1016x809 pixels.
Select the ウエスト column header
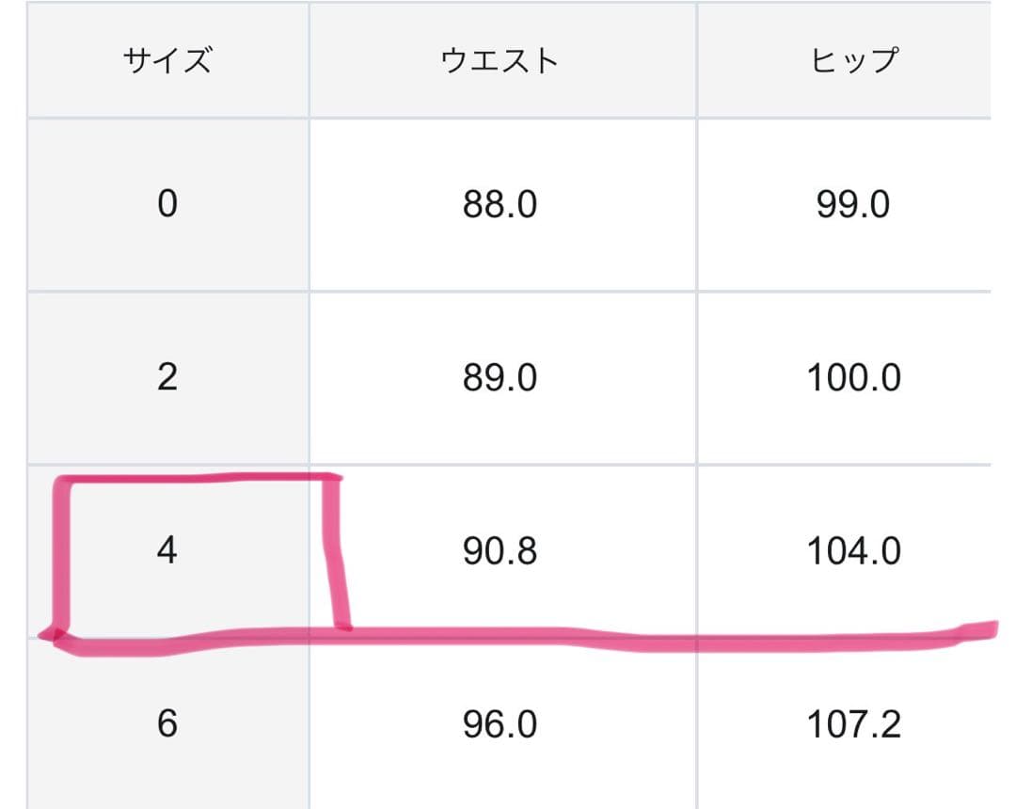(x=500, y=61)
